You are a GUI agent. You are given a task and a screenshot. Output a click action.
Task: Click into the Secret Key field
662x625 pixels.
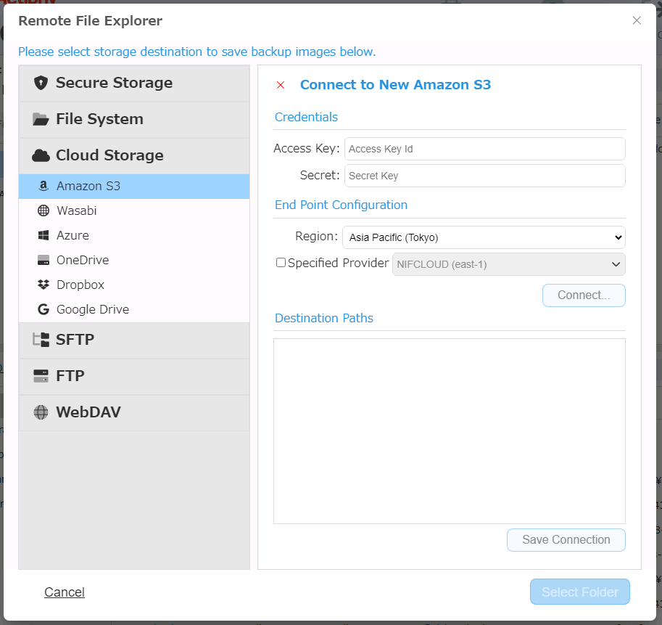tap(484, 176)
